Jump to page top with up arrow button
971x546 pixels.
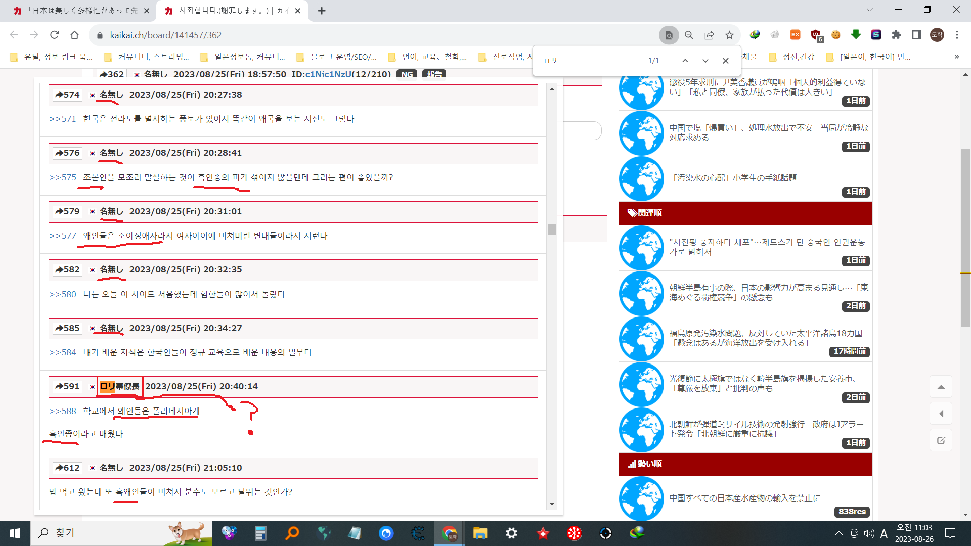click(941, 387)
